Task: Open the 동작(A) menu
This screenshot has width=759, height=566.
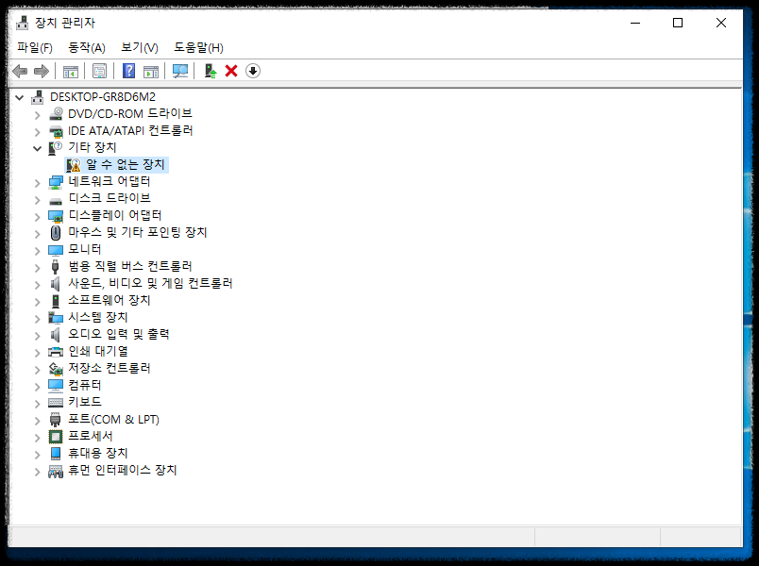Action: [x=87, y=47]
